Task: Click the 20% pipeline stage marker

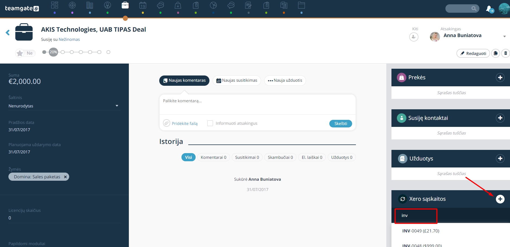Action: tap(53, 52)
